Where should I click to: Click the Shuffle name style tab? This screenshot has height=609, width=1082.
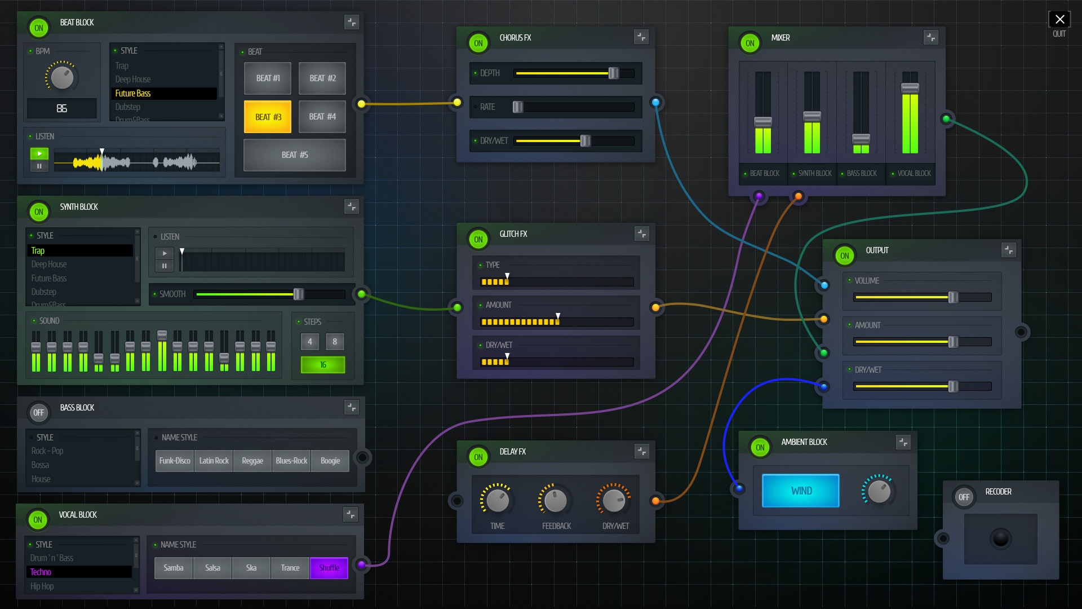329,567
